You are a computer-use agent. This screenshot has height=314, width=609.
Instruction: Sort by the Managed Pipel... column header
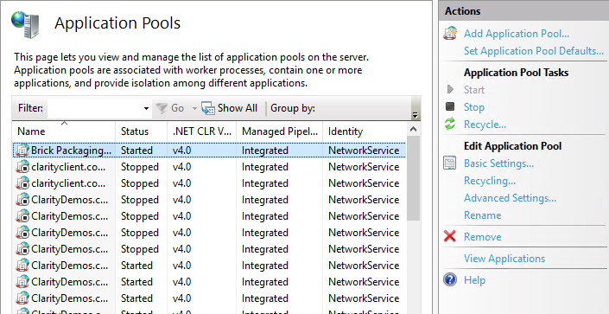(x=280, y=131)
